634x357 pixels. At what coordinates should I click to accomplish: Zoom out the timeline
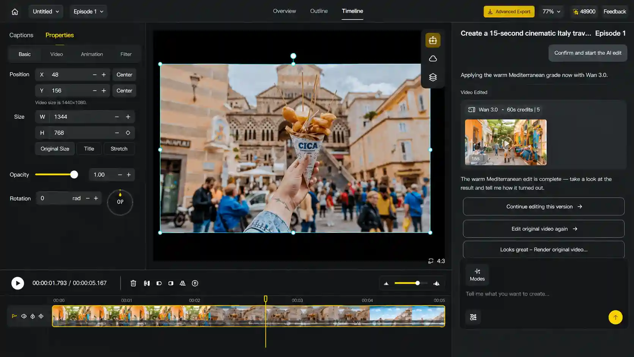click(x=386, y=283)
